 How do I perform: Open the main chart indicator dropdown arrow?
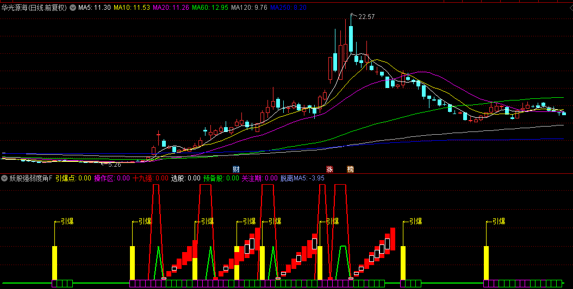tap(73, 7)
